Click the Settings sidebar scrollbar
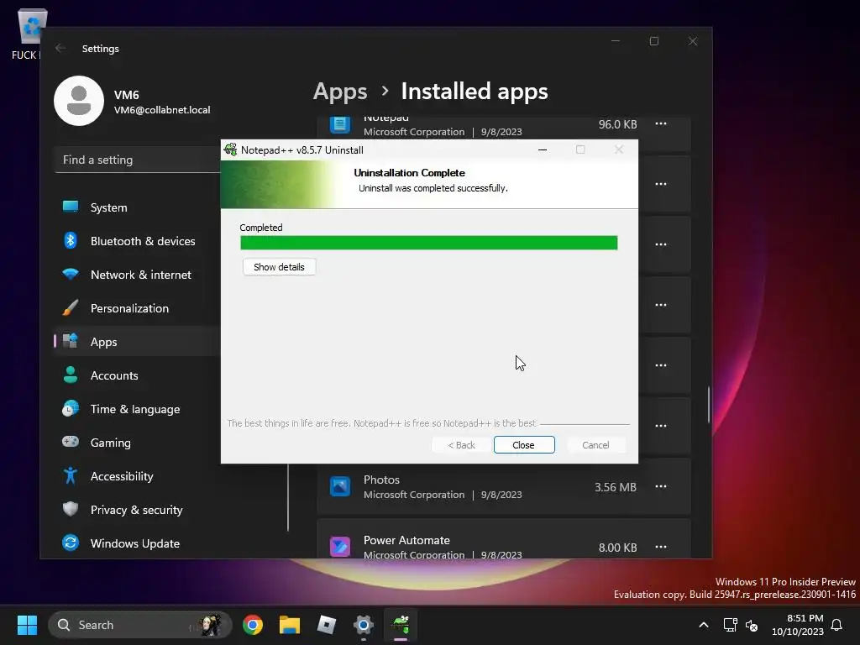The height and width of the screenshot is (645, 860). click(x=288, y=497)
